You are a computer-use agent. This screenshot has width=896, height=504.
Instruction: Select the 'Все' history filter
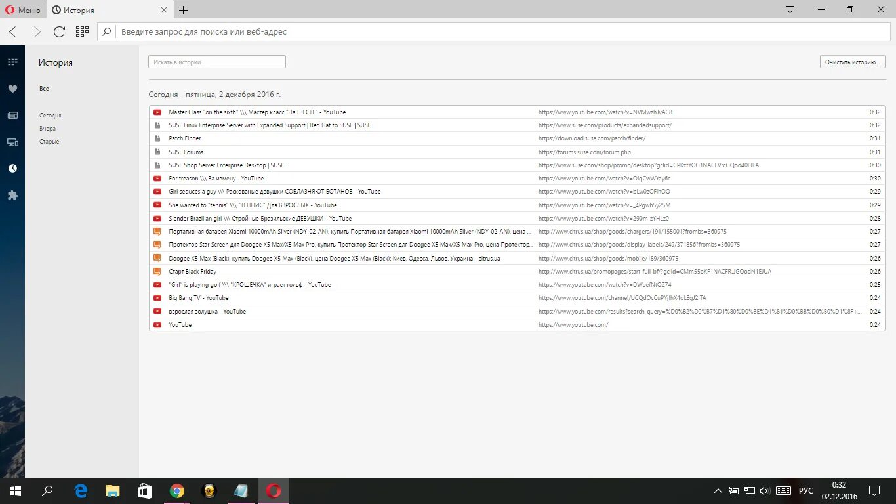pyautogui.click(x=44, y=89)
